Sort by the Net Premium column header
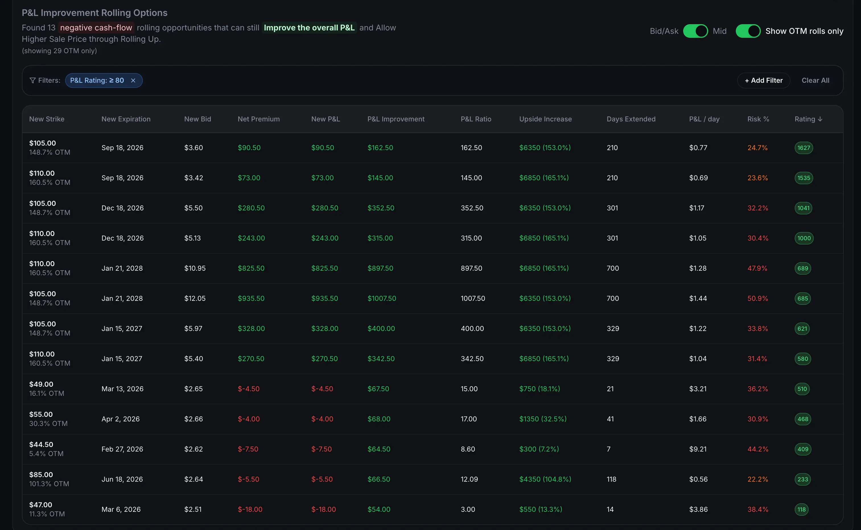This screenshot has width=861, height=530. [x=258, y=119]
